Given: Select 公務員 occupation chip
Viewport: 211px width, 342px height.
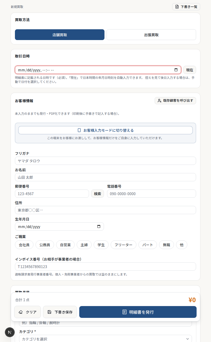Looking at the screenshot, I should coord(45,245).
